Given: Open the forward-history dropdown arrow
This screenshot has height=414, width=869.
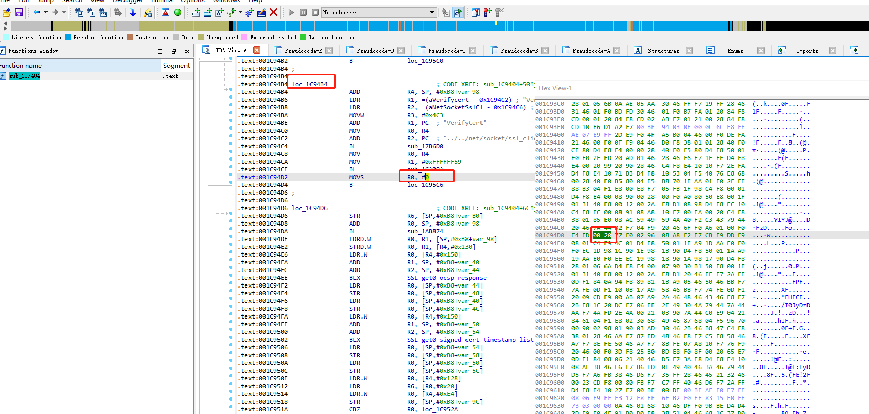Looking at the screenshot, I should 64,12.
